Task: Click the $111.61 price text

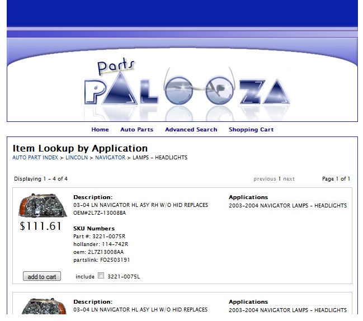Action: 40,226
